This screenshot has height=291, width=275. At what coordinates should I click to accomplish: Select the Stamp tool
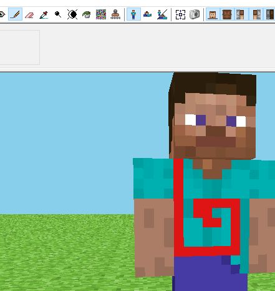[115, 14]
